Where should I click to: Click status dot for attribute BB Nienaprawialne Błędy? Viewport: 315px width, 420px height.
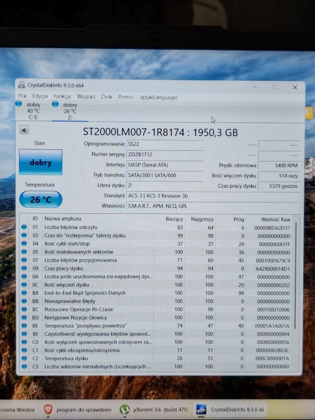[24, 301]
